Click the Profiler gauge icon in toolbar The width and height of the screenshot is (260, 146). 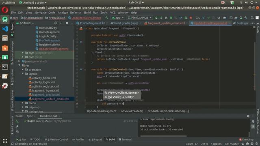click(181, 18)
